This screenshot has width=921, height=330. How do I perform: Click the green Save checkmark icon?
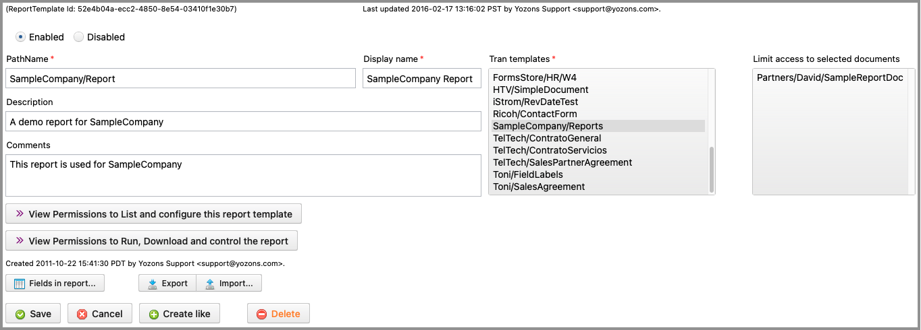pos(20,314)
